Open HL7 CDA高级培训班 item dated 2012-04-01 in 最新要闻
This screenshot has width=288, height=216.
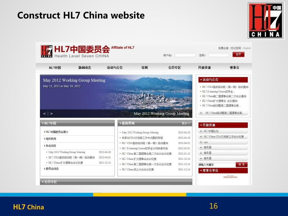[x=145, y=143]
